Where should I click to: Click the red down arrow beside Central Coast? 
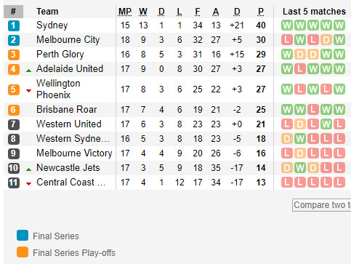pos(28,184)
